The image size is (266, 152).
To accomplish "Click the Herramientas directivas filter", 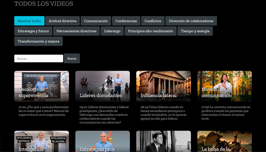I will point(76,31).
